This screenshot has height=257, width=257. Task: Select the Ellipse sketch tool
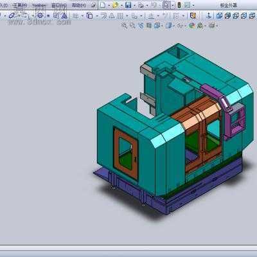[x=12, y=15]
